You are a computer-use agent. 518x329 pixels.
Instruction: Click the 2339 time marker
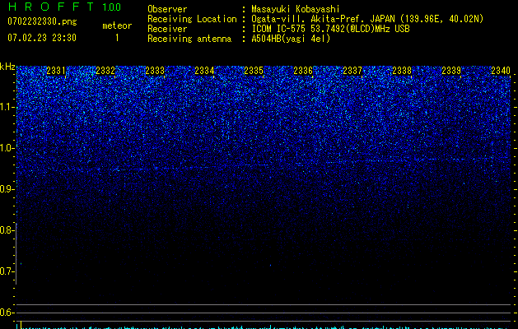[x=451, y=71]
